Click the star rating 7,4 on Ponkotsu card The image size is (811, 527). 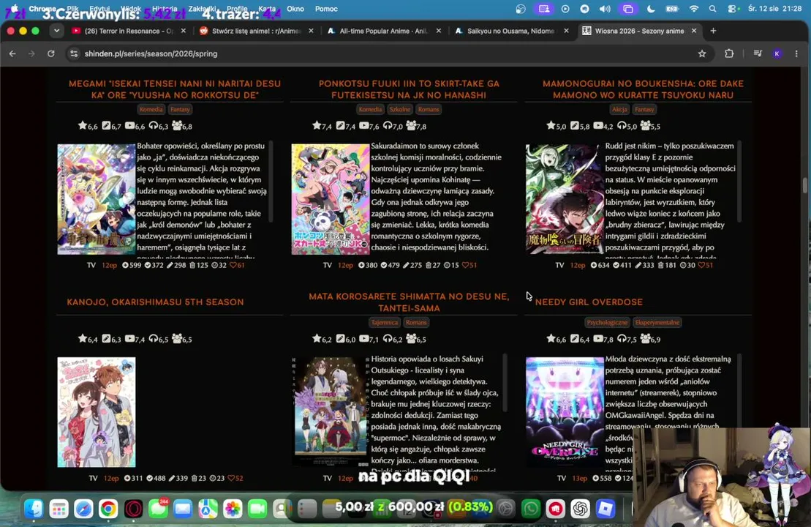point(321,126)
